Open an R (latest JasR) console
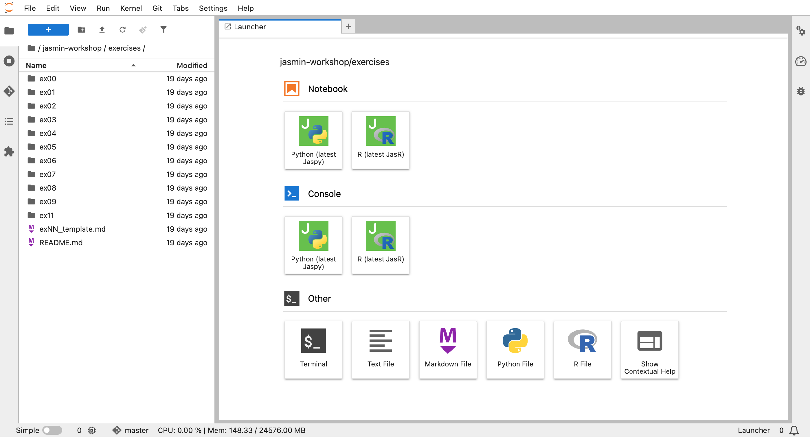The height and width of the screenshot is (437, 810). point(380,245)
